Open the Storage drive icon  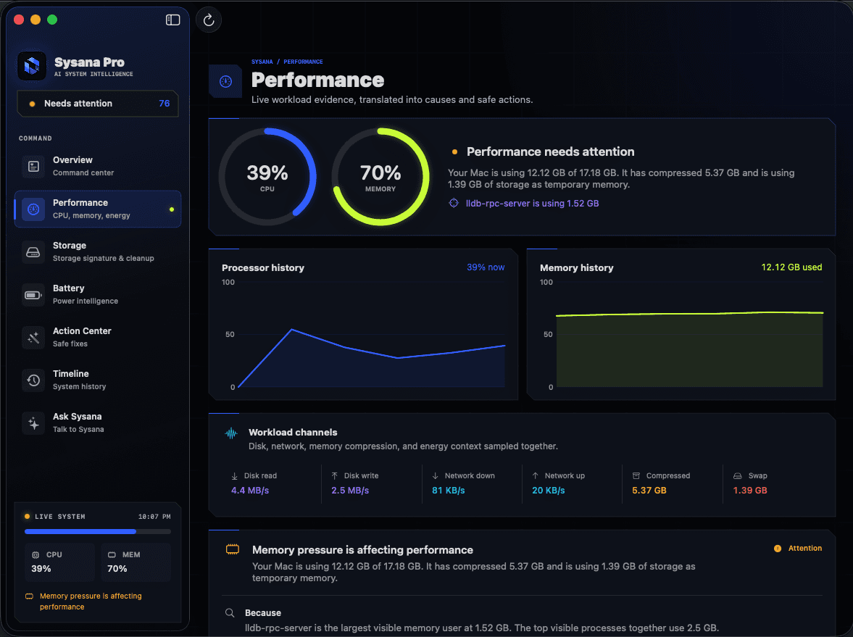[x=33, y=252]
